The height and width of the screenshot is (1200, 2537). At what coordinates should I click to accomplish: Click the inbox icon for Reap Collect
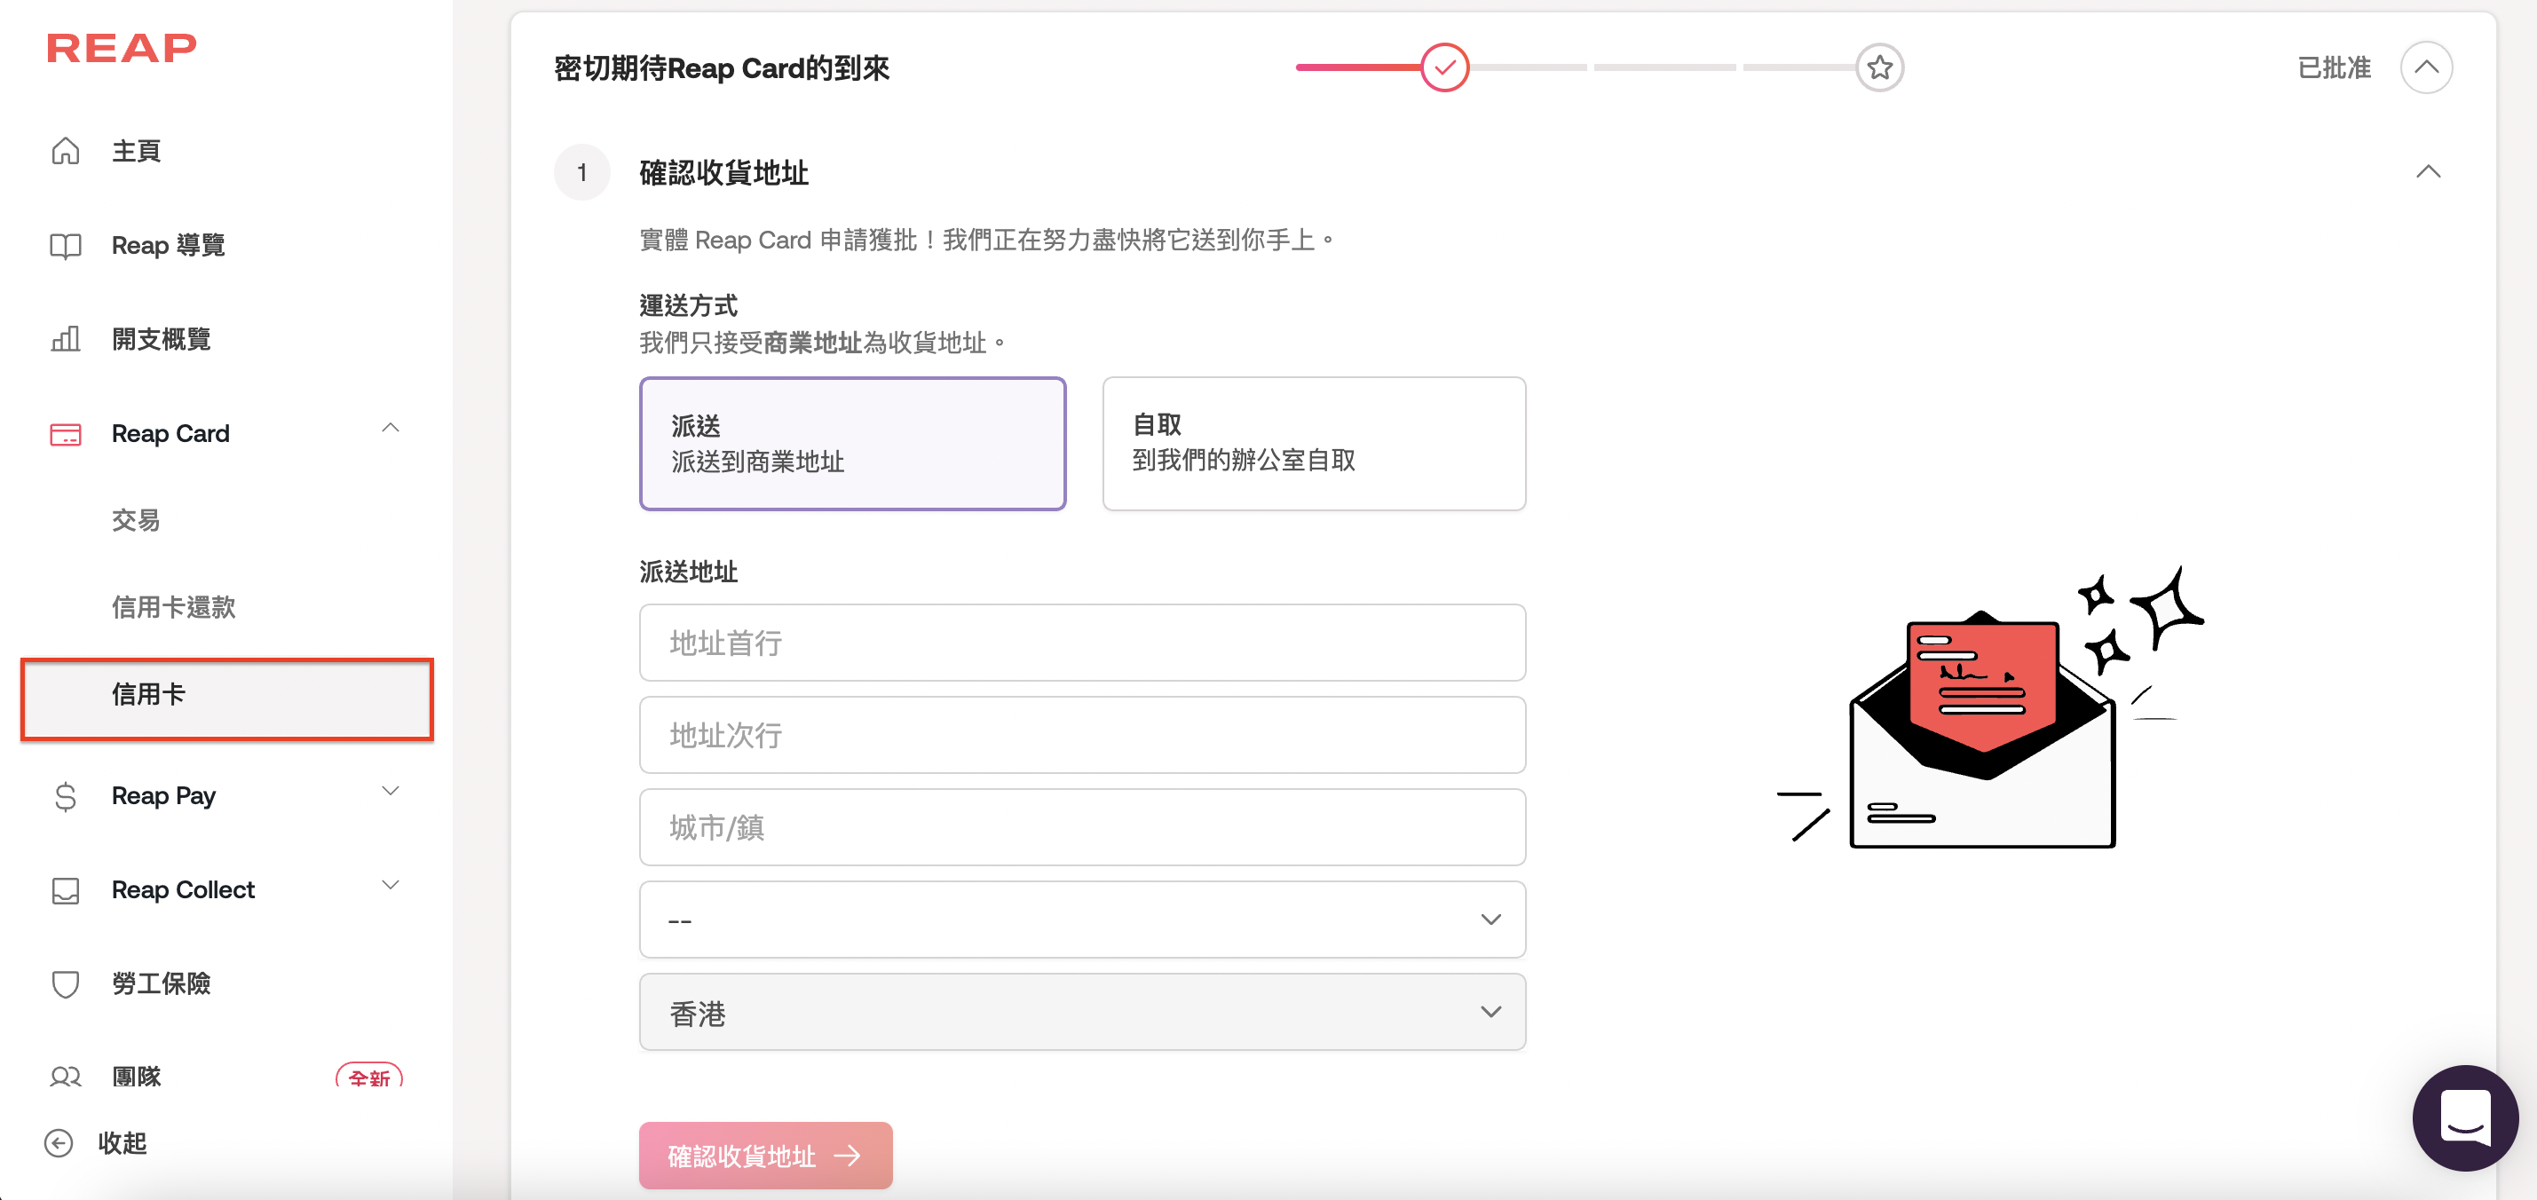pos(65,890)
